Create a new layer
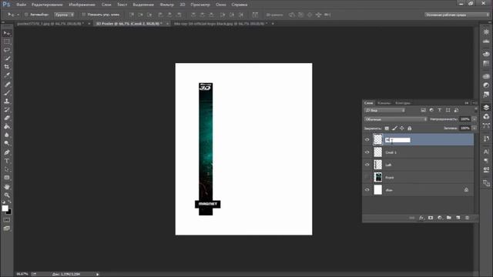Screen dimensions: 493x277 tap(458, 218)
